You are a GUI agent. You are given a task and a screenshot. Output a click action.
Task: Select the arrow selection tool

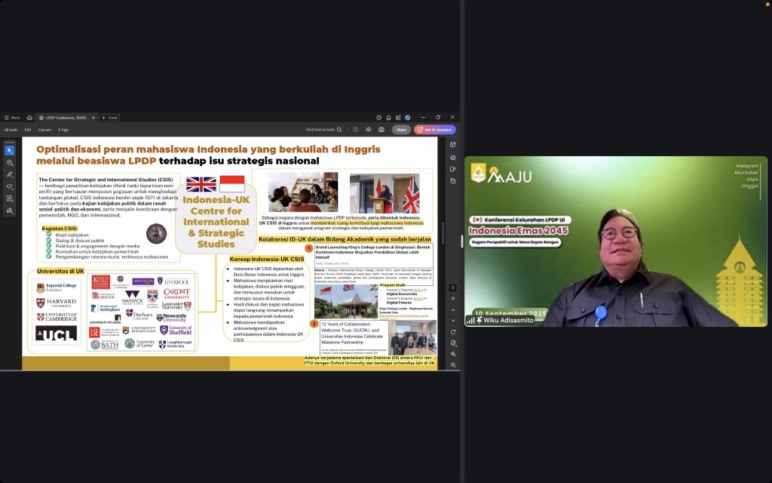click(10, 150)
